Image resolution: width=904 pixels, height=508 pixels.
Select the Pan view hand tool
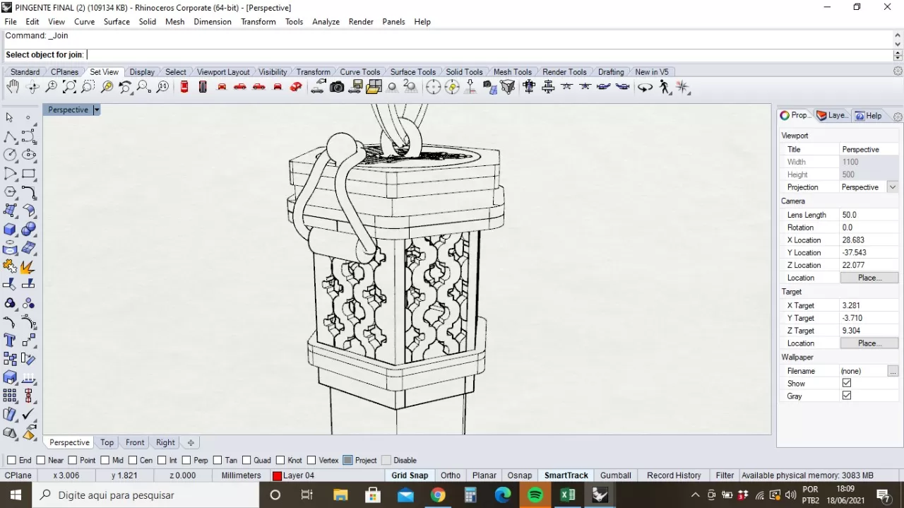point(13,87)
